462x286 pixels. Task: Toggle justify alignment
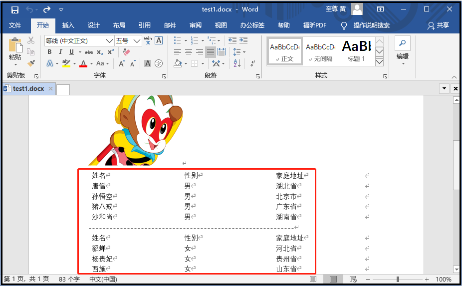[x=211, y=52]
